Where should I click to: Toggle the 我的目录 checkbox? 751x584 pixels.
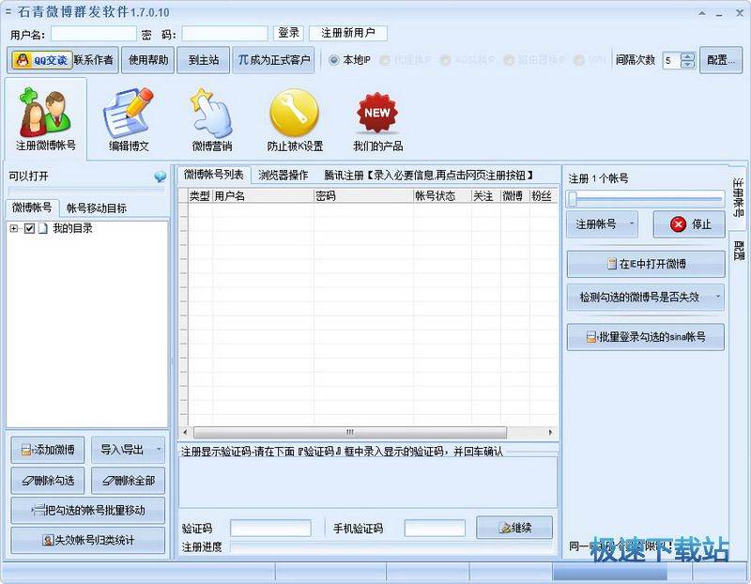(x=30, y=229)
